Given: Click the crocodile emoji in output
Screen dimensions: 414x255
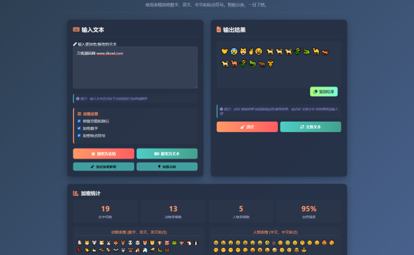Looking at the screenshot, I should [306, 52].
